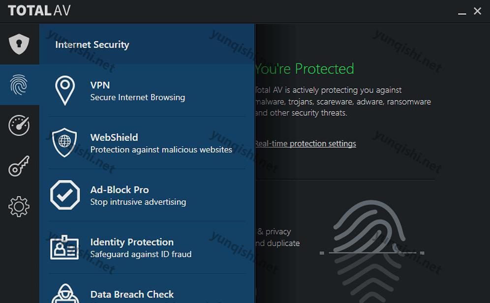
Task: Open Real-time protection settings link
Action: pos(306,143)
